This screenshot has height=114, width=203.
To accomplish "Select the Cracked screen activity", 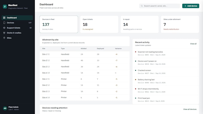I will pos(166,72).
